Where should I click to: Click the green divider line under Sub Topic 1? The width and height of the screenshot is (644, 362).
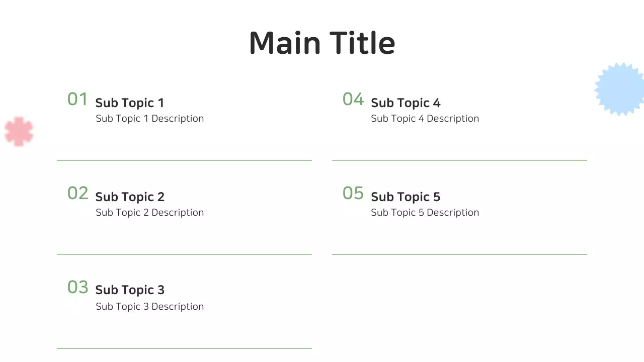(x=184, y=160)
